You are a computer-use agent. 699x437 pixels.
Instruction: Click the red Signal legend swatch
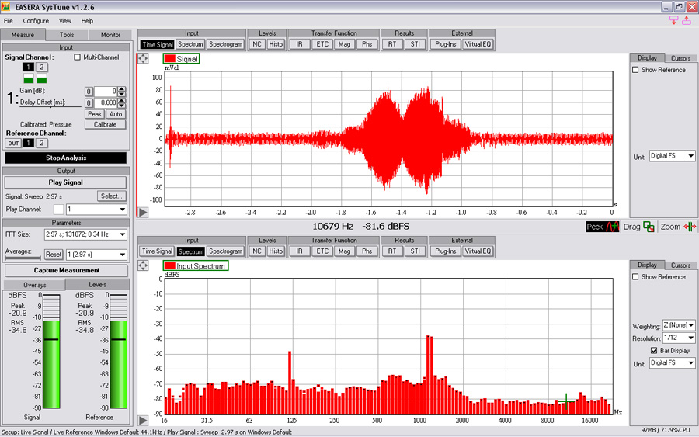tap(169, 59)
